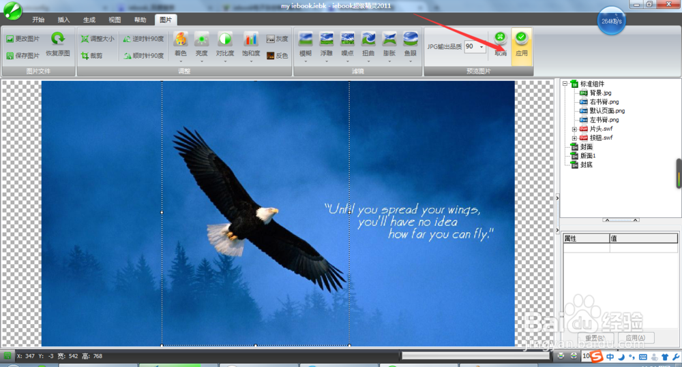The width and height of the screenshot is (682, 367).
Task: Click the 模糊 blur filter icon
Action: tap(306, 39)
